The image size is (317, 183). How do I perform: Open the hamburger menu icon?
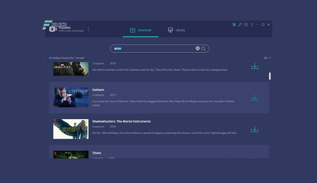(x=252, y=25)
